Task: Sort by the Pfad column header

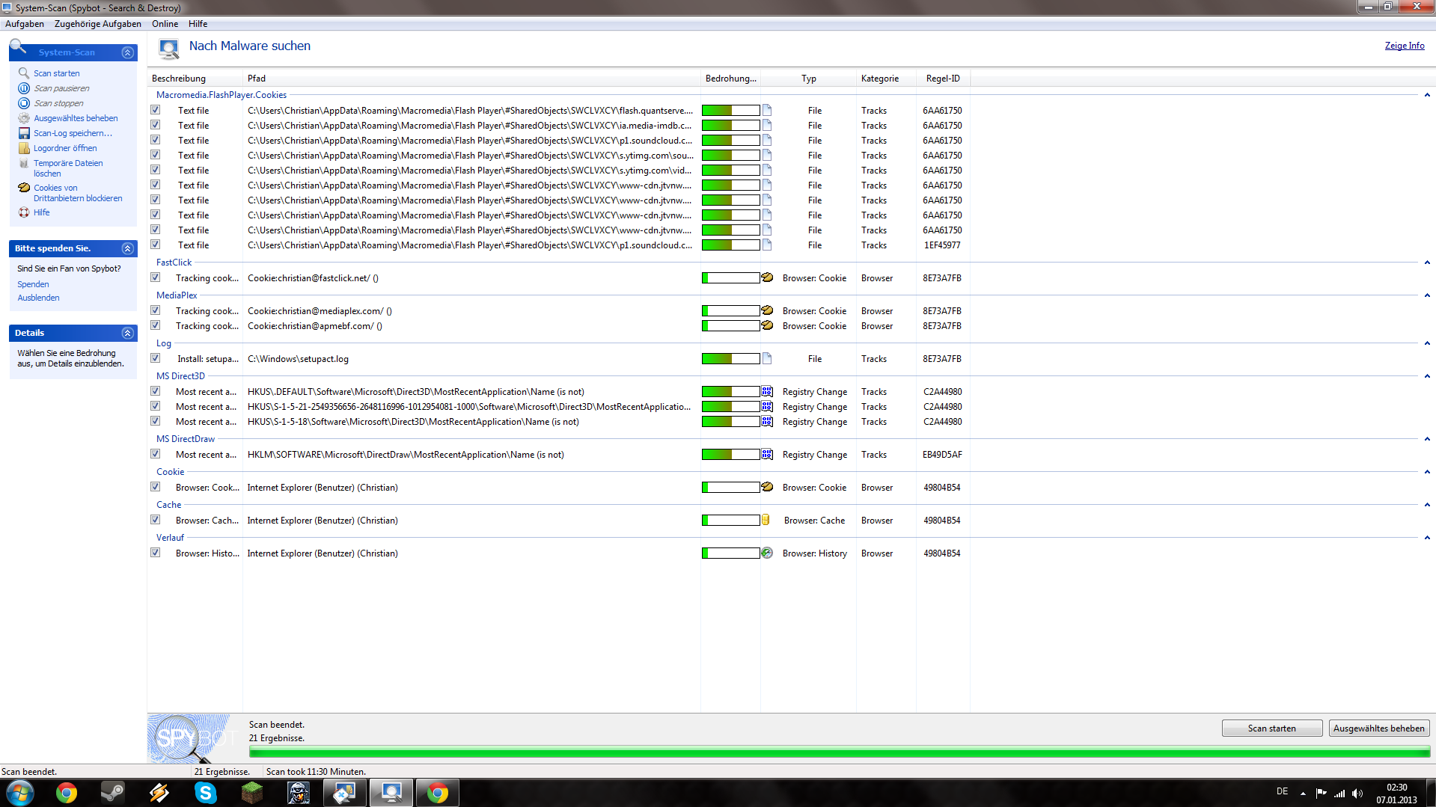Action: coord(471,79)
